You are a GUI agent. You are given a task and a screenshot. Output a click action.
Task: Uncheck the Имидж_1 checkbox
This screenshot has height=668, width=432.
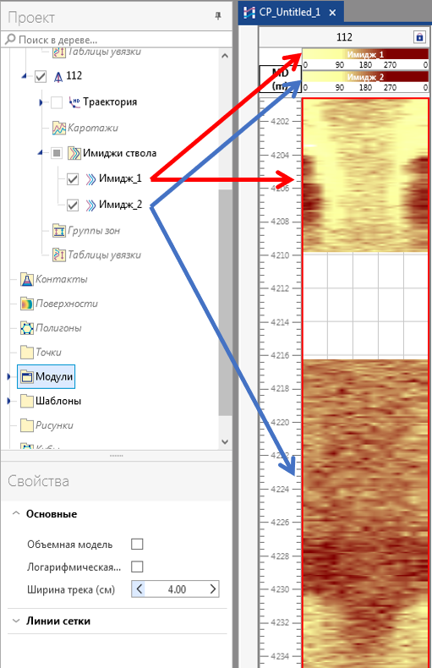pyautogui.click(x=73, y=179)
